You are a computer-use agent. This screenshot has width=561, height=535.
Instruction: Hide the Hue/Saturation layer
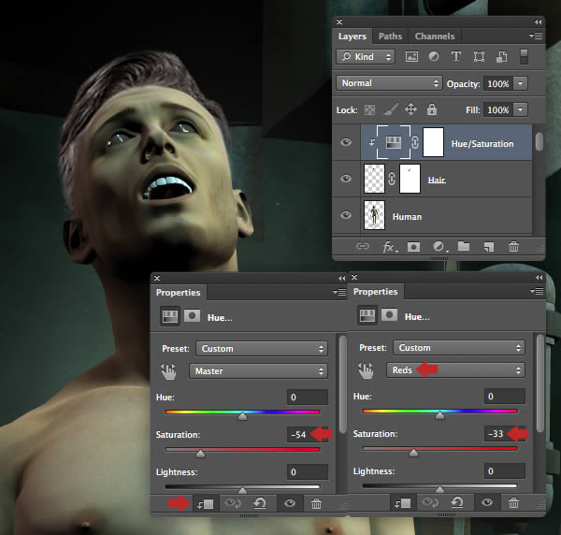(x=346, y=142)
